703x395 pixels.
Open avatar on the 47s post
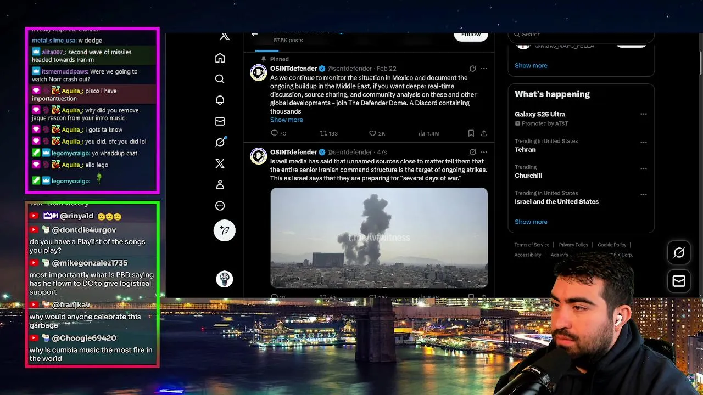click(259, 156)
